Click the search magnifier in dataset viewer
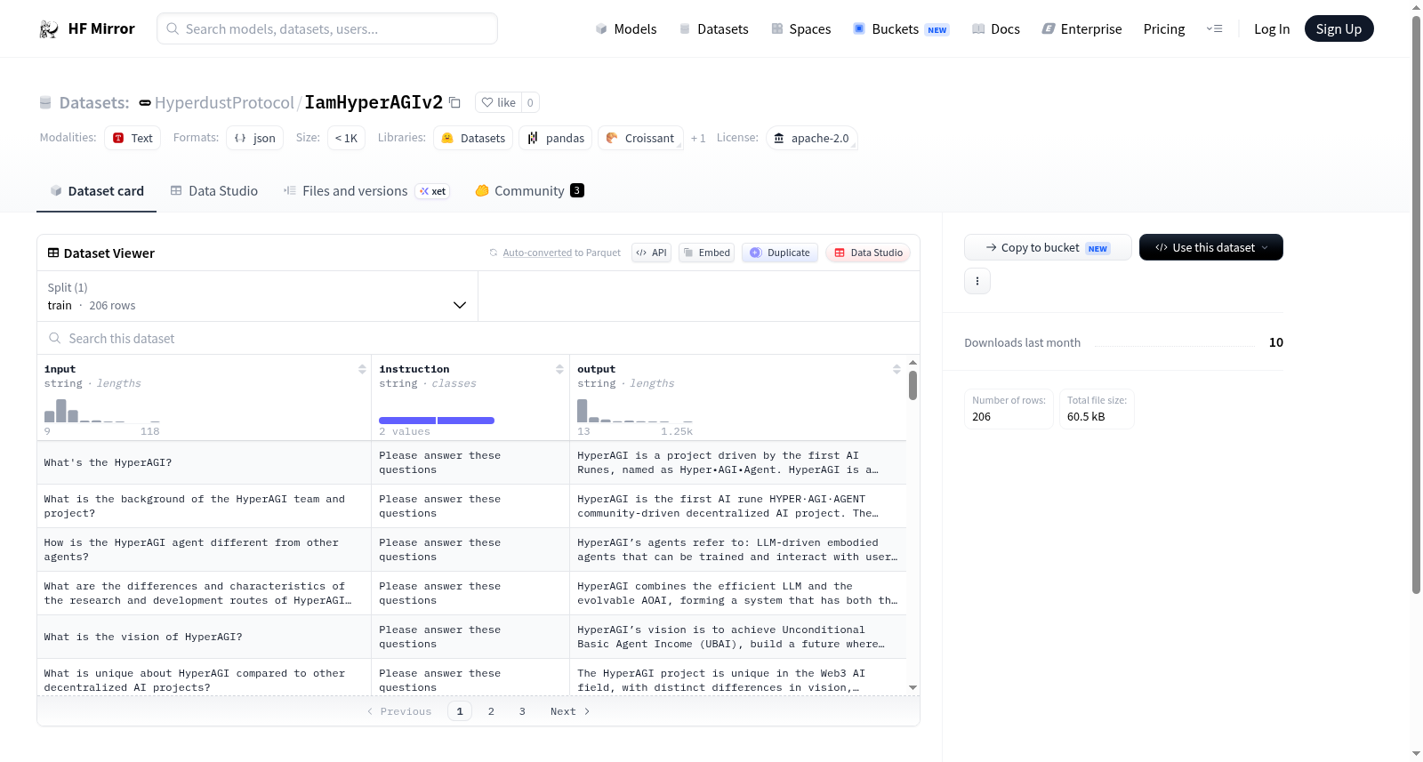This screenshot has height=762, width=1423. [x=55, y=339]
